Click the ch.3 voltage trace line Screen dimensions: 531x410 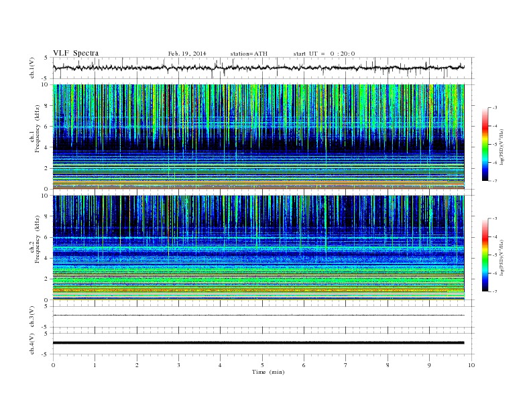(x=258, y=316)
